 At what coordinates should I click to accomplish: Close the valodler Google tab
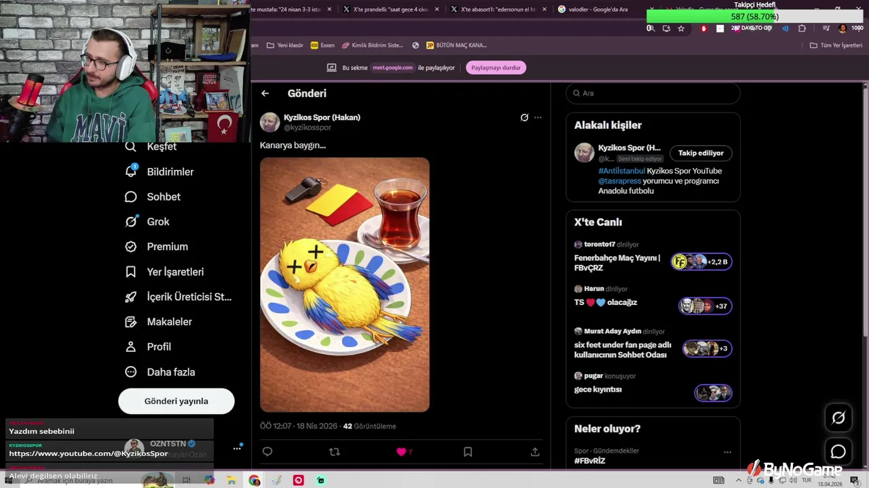click(652, 9)
